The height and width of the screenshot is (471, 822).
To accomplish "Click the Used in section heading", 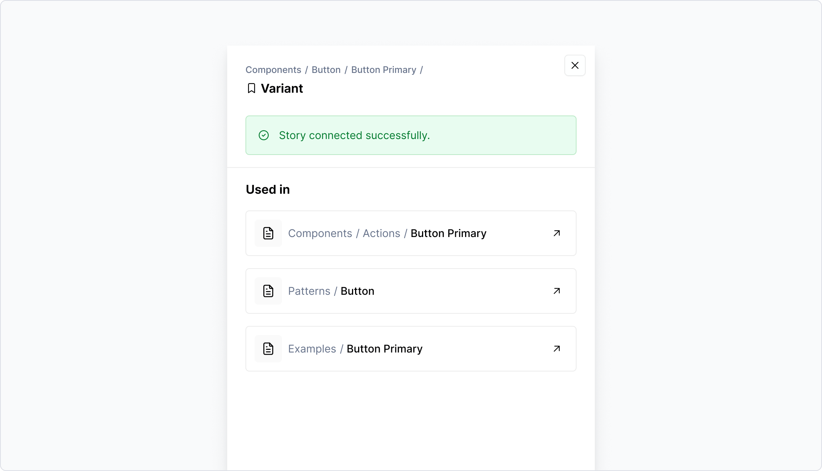I will pos(268,189).
